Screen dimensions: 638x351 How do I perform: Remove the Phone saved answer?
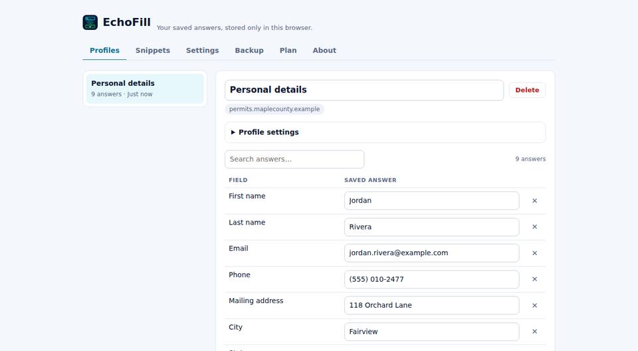click(x=534, y=279)
